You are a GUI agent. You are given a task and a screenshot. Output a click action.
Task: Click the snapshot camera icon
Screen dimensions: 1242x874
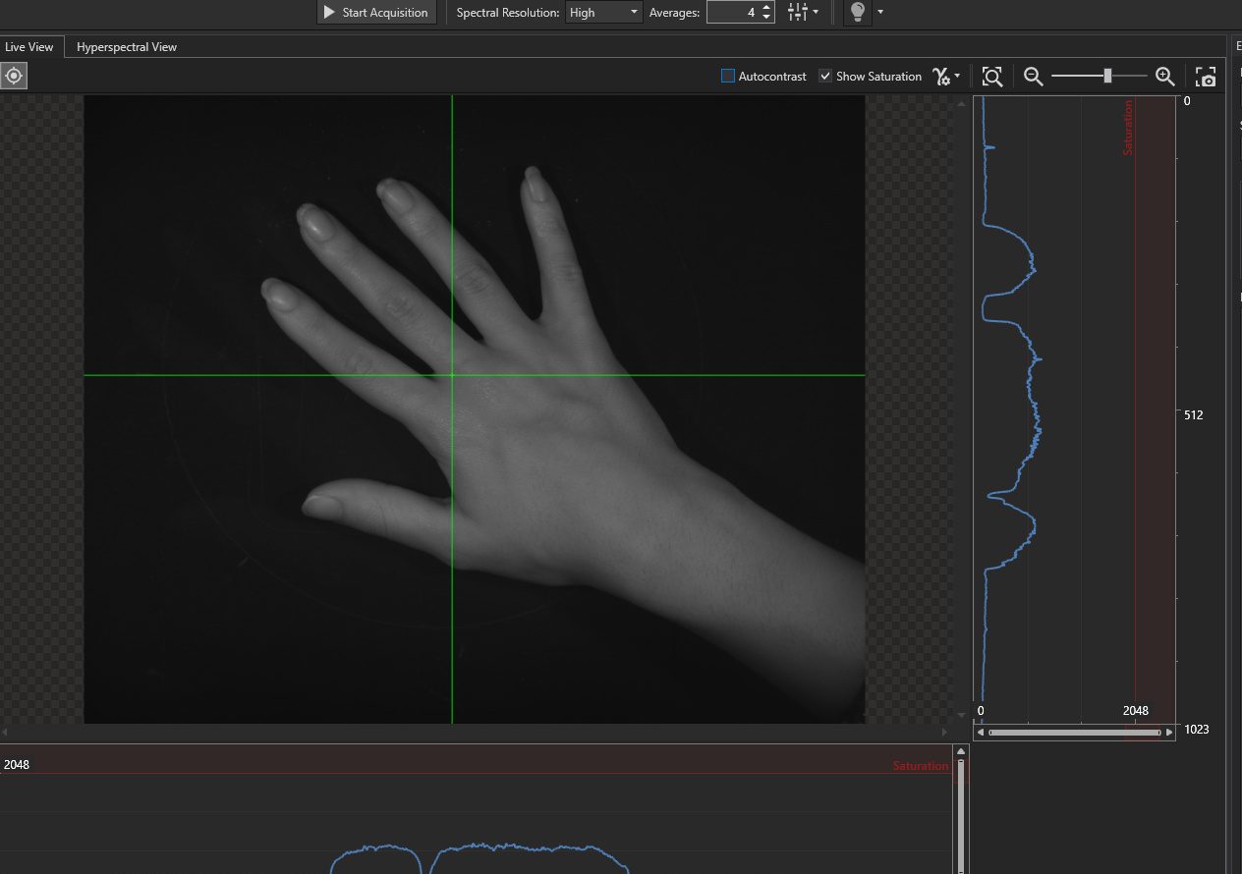pos(1206,77)
